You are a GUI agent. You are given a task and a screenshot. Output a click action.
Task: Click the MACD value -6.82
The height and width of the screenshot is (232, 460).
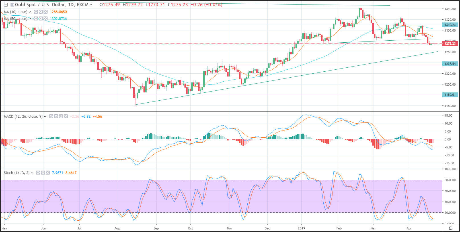pyautogui.click(x=86, y=117)
